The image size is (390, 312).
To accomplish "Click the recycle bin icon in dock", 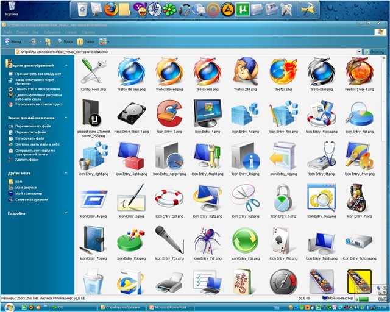I will (82, 10).
